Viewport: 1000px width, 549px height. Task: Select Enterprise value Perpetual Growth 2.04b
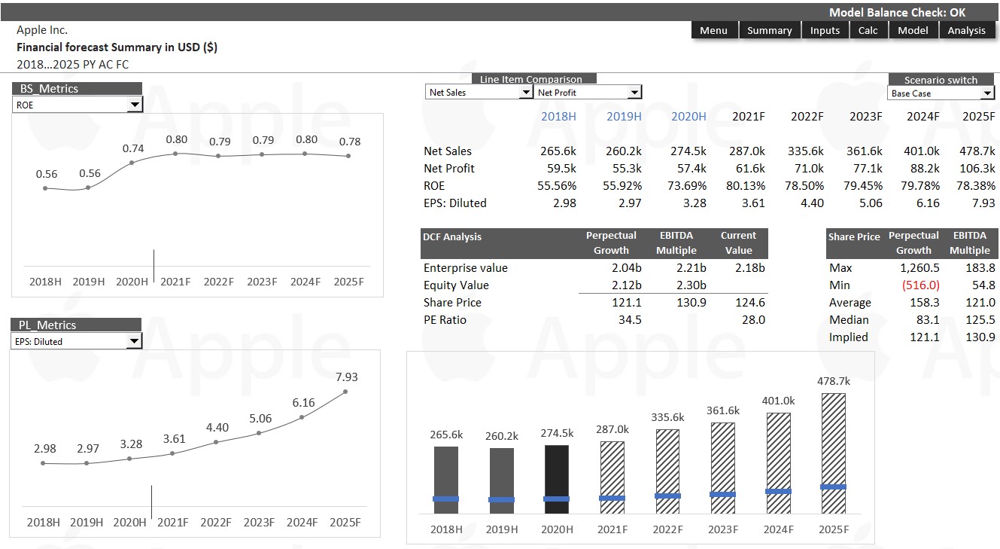[x=626, y=267]
